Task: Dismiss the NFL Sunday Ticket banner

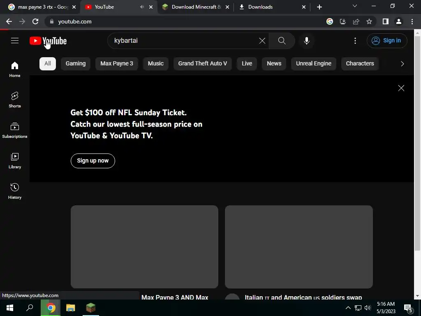Action: pyautogui.click(x=401, y=88)
